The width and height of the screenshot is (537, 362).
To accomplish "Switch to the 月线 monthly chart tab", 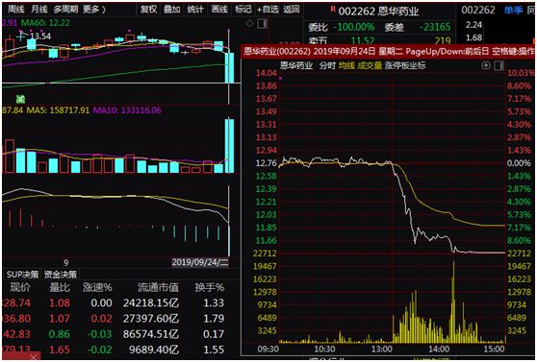I will click(x=39, y=10).
